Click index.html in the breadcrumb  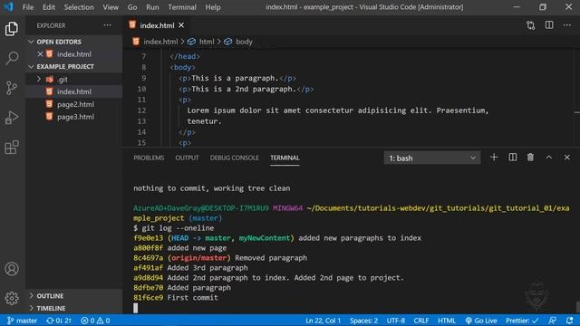tap(160, 42)
